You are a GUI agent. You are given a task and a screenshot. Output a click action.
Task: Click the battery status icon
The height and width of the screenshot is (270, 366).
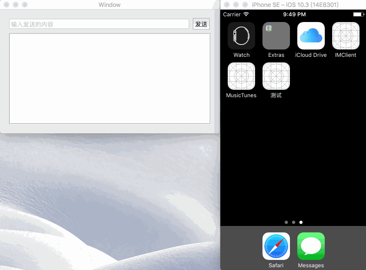click(x=359, y=15)
